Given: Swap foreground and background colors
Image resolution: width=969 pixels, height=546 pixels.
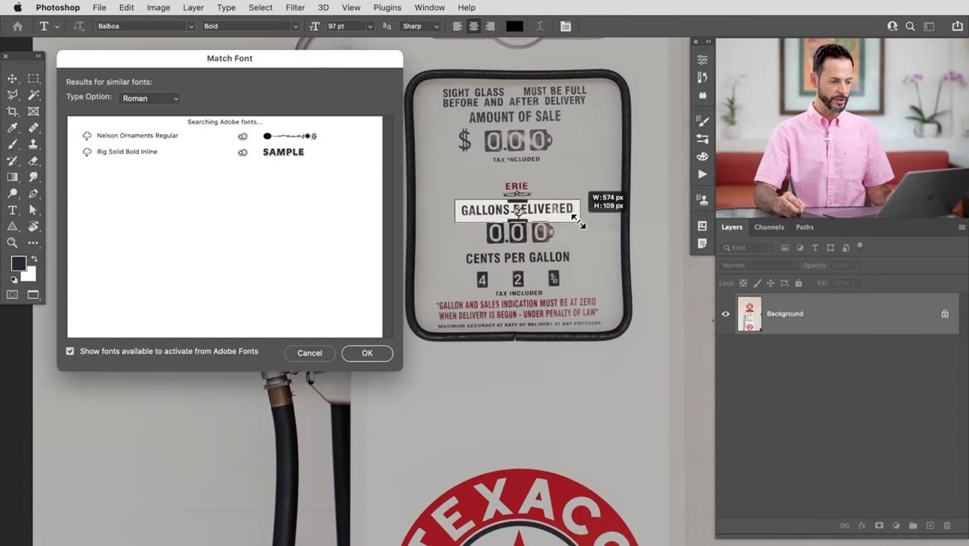Looking at the screenshot, I should [x=34, y=258].
